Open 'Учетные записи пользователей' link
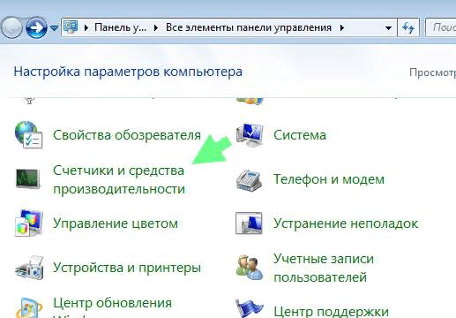This screenshot has width=456, height=318. click(324, 268)
